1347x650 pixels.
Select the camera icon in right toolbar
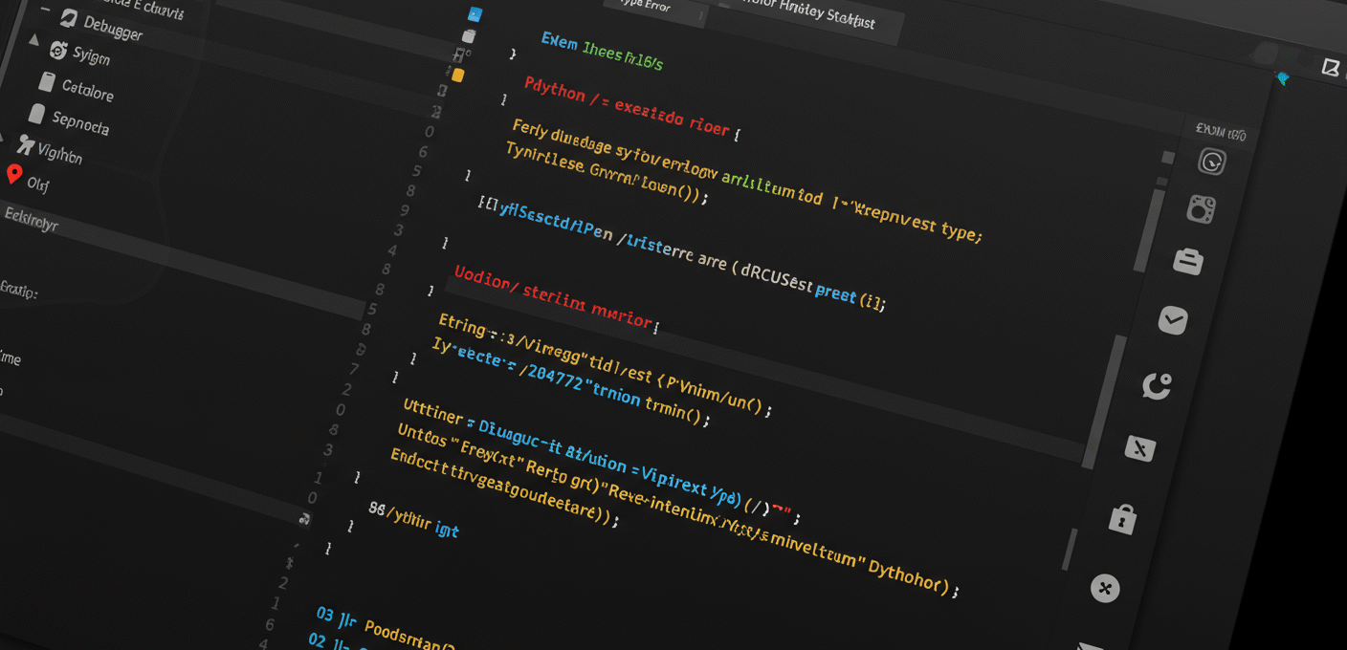pos(1201,209)
